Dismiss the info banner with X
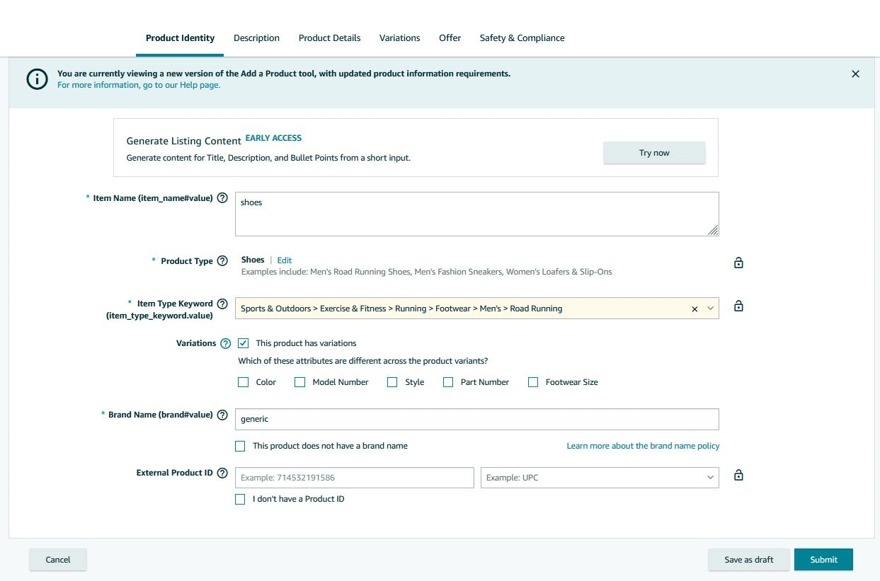The width and height of the screenshot is (880, 581). (855, 74)
